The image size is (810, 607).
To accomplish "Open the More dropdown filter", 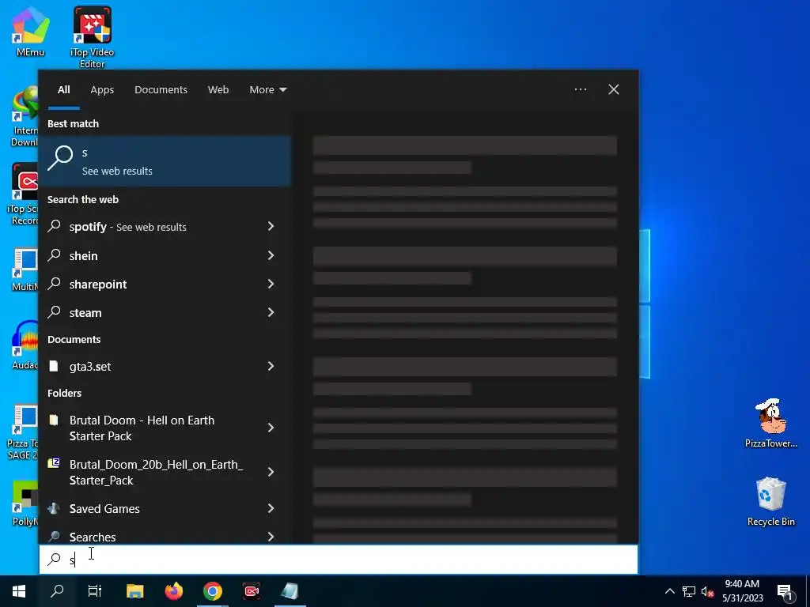I will point(267,90).
